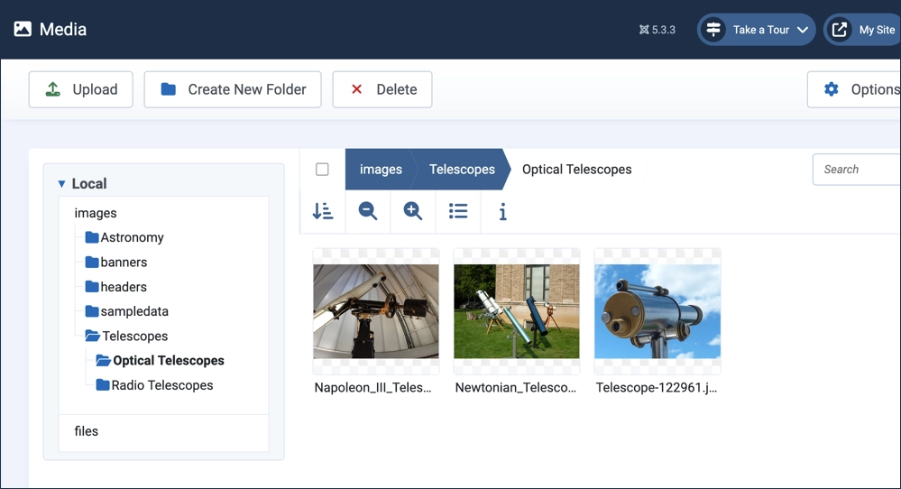Click the Radio Telescopes folder icon
This screenshot has height=489, width=901.
(103, 385)
